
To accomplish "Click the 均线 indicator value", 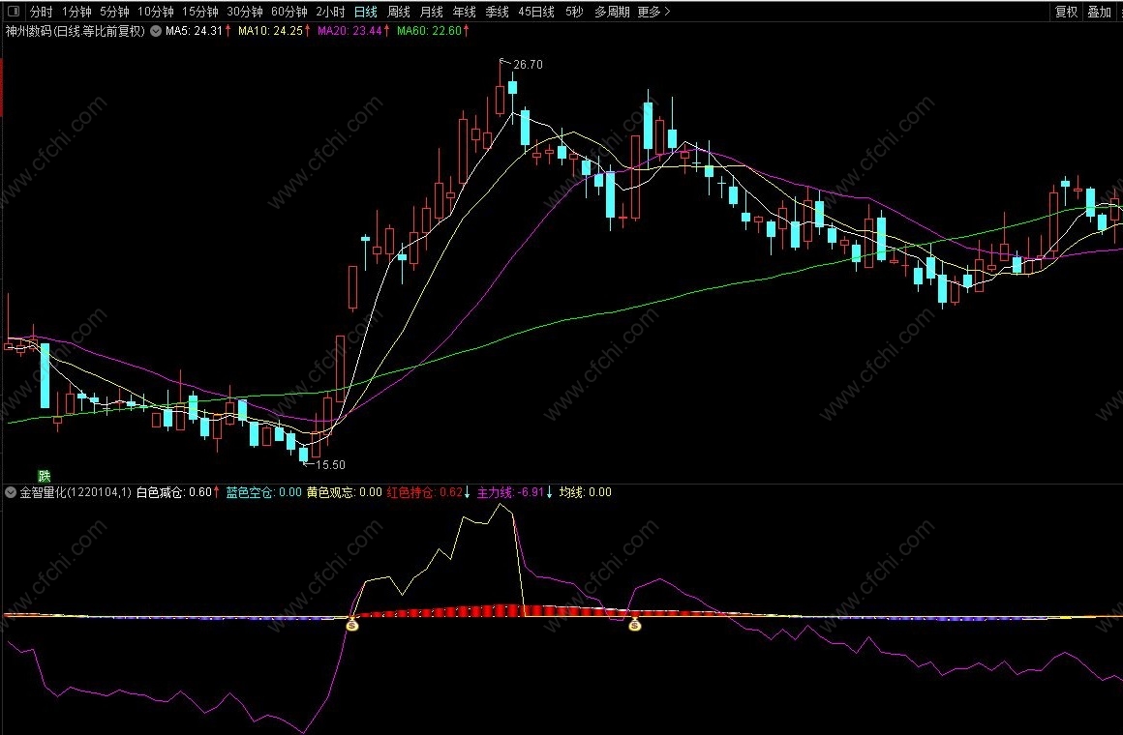I will point(585,492).
